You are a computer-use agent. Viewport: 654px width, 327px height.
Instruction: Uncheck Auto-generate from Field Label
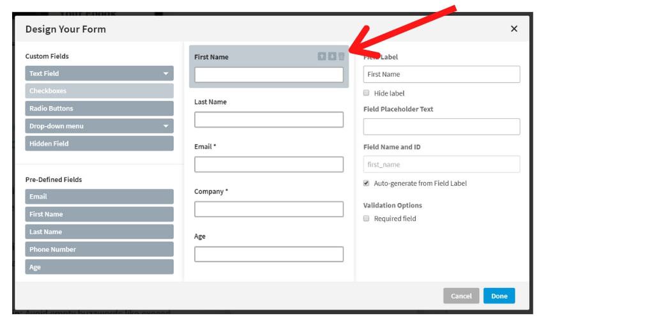366,183
